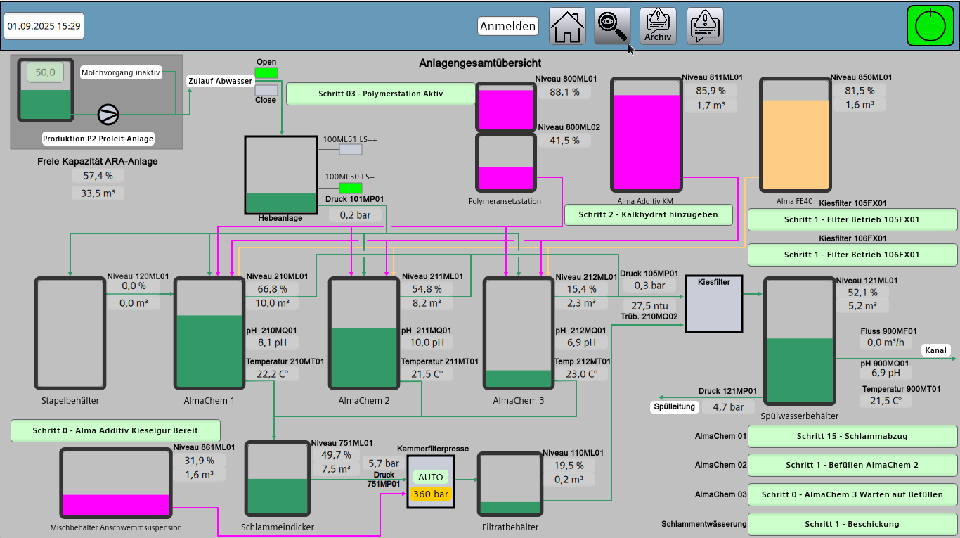This screenshot has height=538, width=960.
Task: Click Schritt 1 - Filter Betrieb 105FX01
Action: [x=852, y=219]
